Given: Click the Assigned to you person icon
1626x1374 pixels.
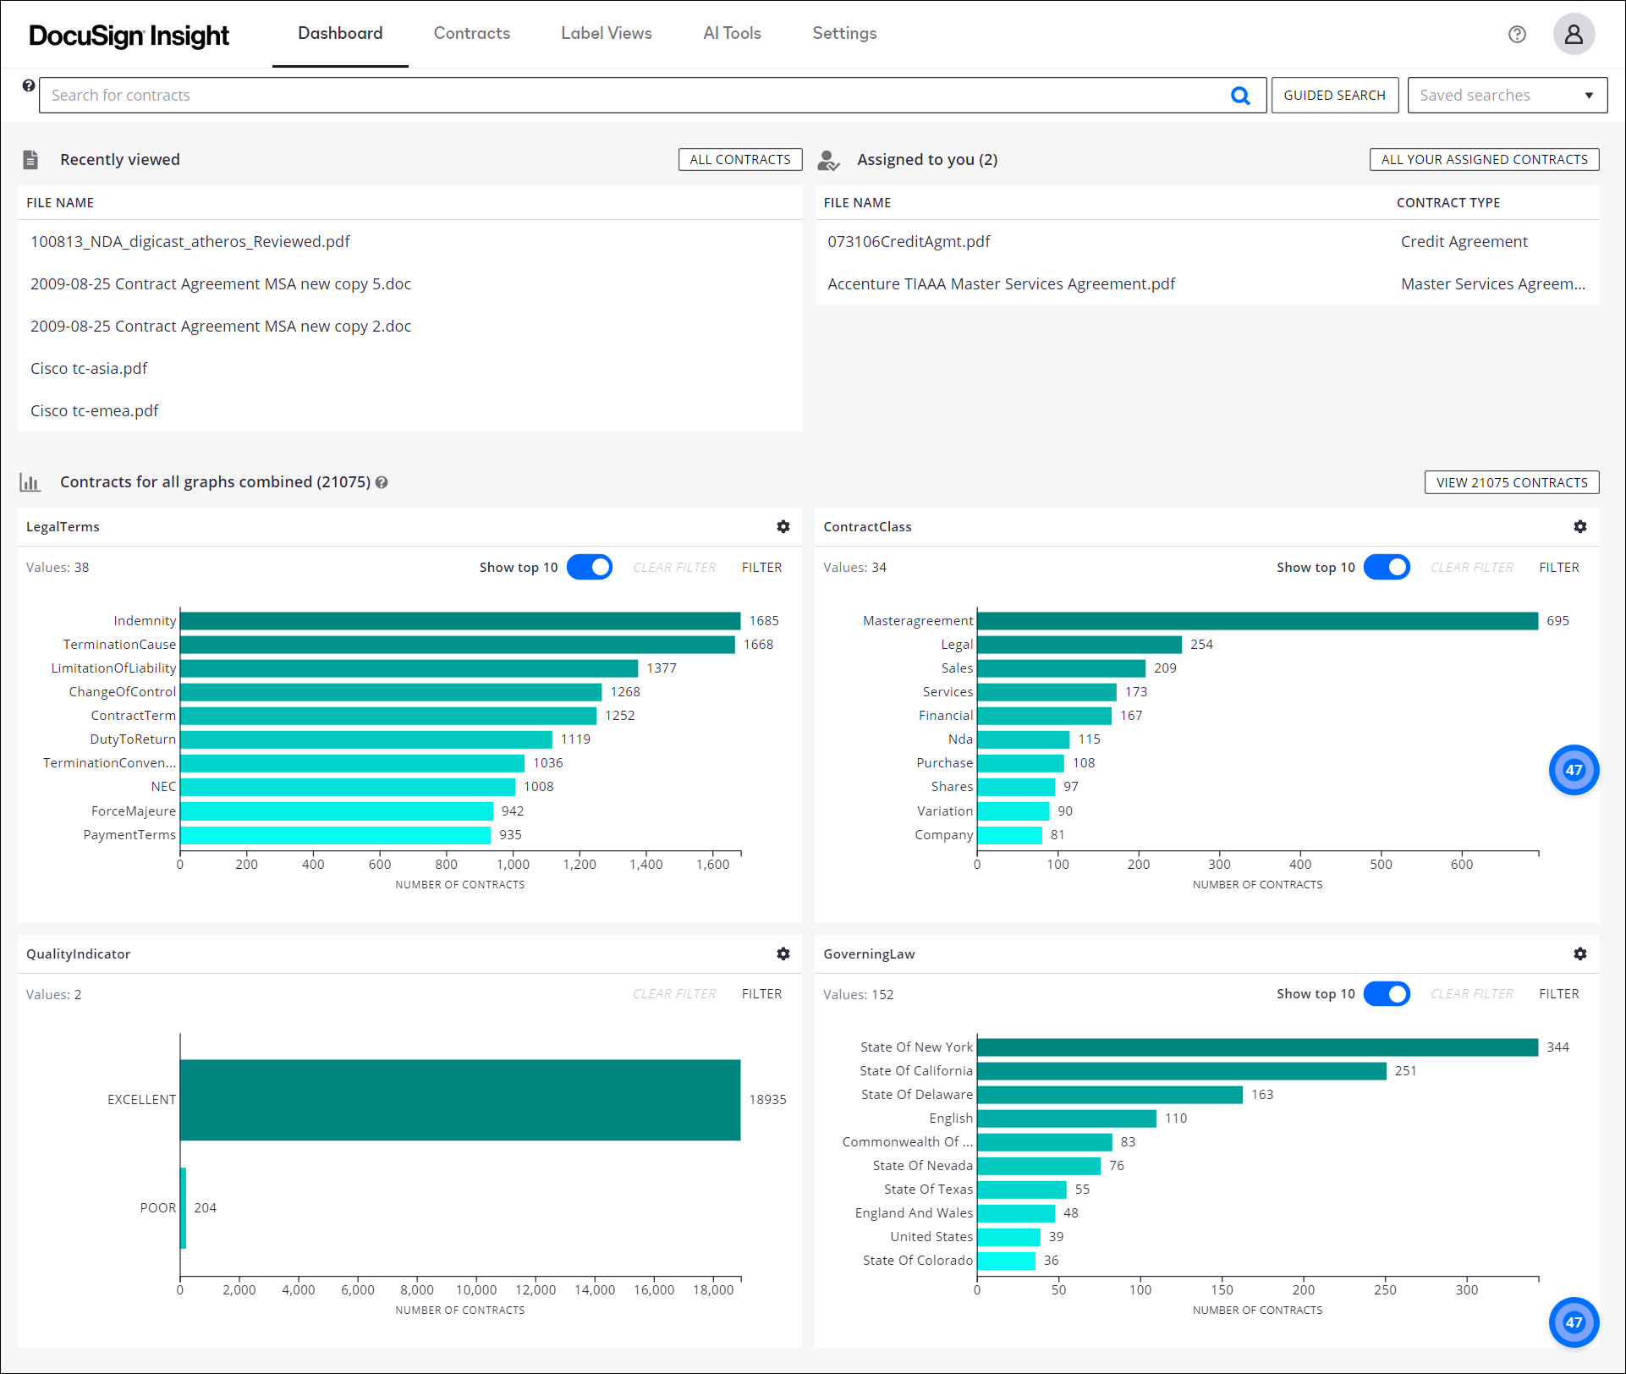Looking at the screenshot, I should click(x=828, y=160).
